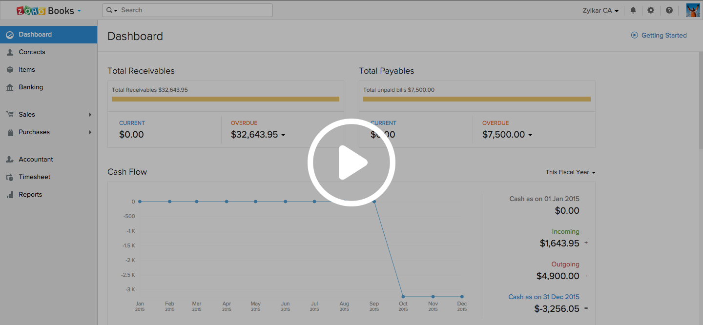
Task: Click the Total Receivables progress bar
Action: pos(225,99)
